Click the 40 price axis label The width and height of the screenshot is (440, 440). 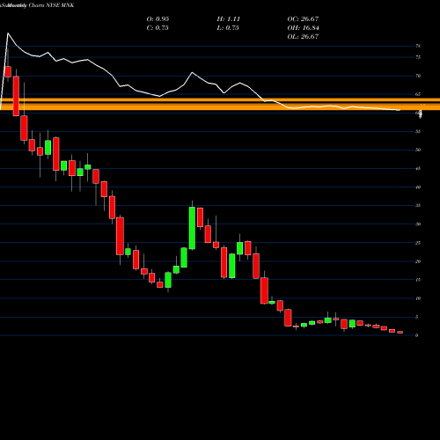point(418,187)
